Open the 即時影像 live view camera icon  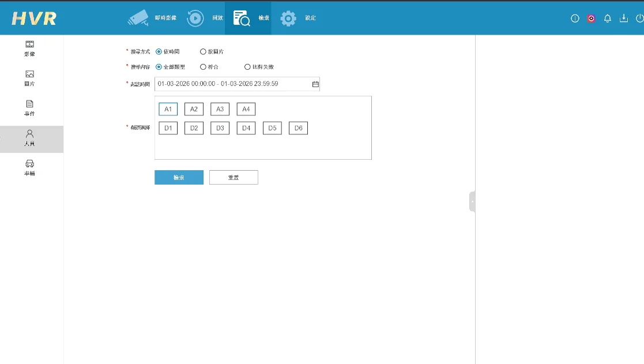[x=138, y=18]
